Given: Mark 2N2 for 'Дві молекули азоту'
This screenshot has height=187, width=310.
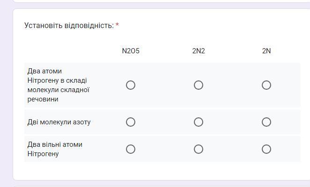Looking at the screenshot, I should tap(199, 122).
